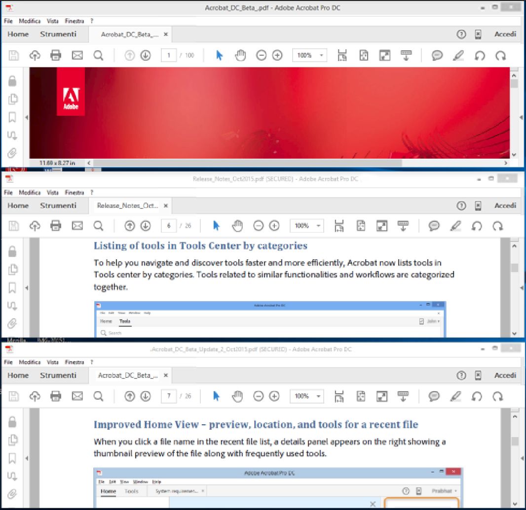Click Accedi in Release_Notes window
This screenshot has height=510, width=526.
click(505, 206)
